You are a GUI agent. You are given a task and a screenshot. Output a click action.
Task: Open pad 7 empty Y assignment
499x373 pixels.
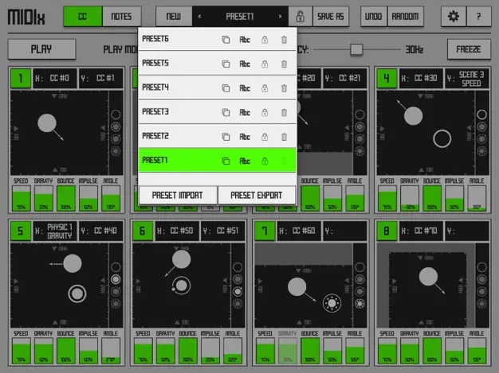click(345, 231)
